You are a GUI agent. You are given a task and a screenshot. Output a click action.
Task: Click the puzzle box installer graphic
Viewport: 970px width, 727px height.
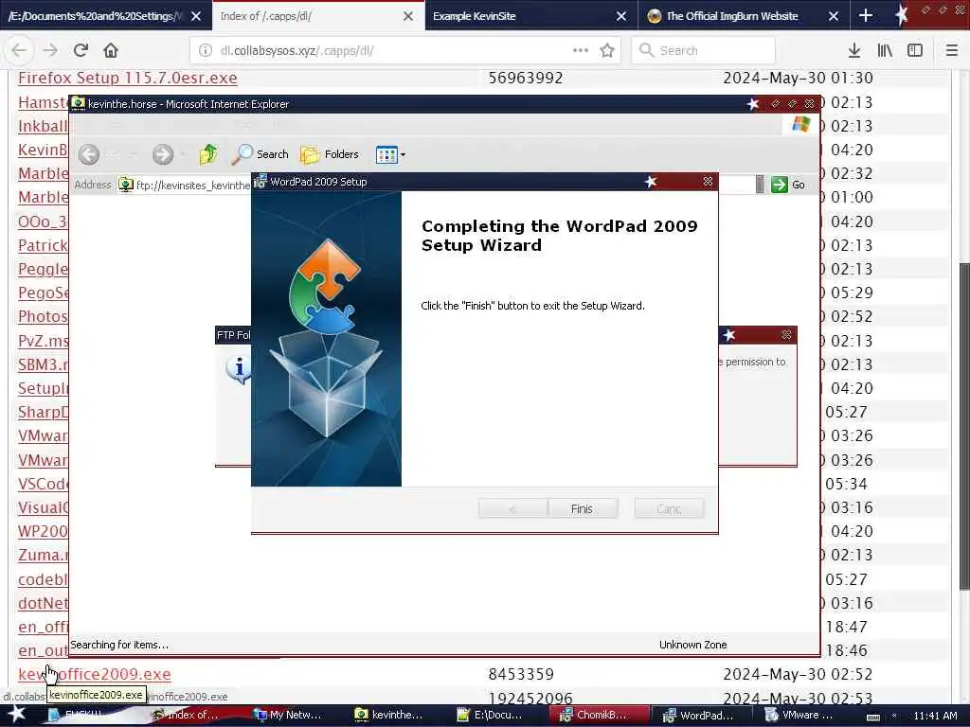point(326,338)
